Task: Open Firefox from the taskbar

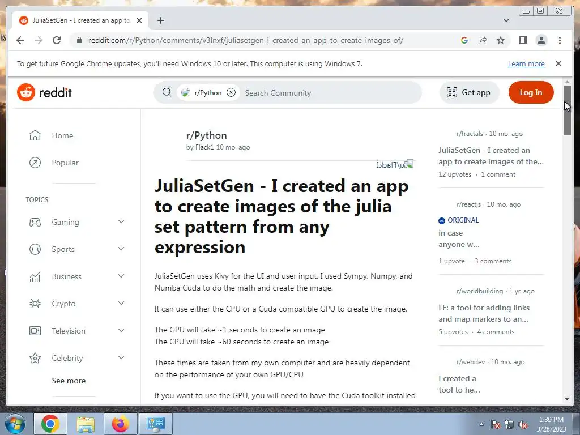Action: [121, 424]
